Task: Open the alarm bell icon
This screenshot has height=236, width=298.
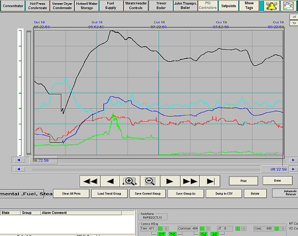Action: [x=272, y=6]
